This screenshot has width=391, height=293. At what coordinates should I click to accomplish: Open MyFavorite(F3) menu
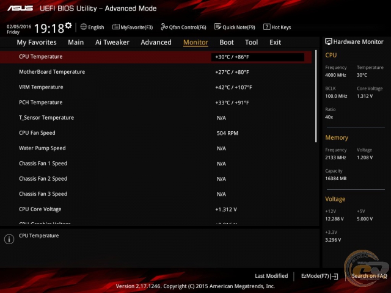[137, 27]
